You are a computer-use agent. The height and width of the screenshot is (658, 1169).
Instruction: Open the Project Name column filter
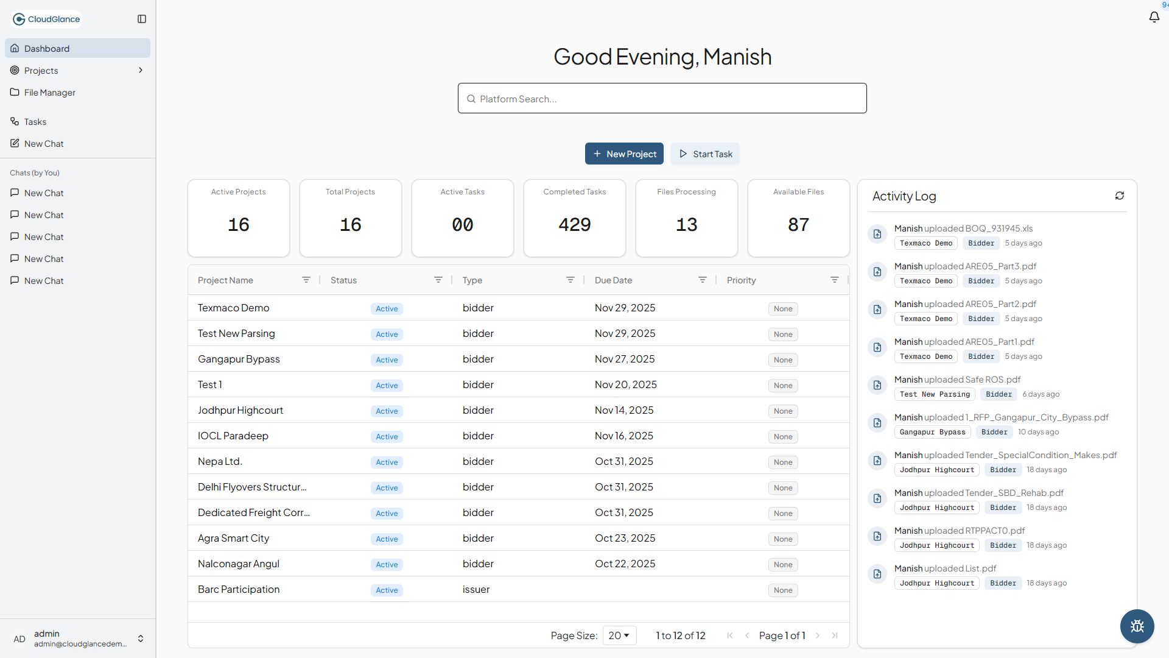(x=306, y=280)
